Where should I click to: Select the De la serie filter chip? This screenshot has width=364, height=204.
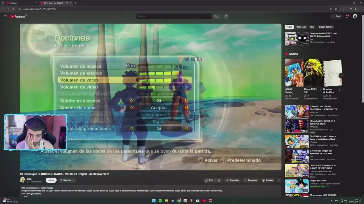pyautogui.click(x=301, y=27)
